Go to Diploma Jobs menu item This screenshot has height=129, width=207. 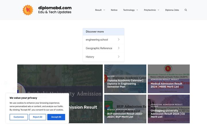point(172,10)
